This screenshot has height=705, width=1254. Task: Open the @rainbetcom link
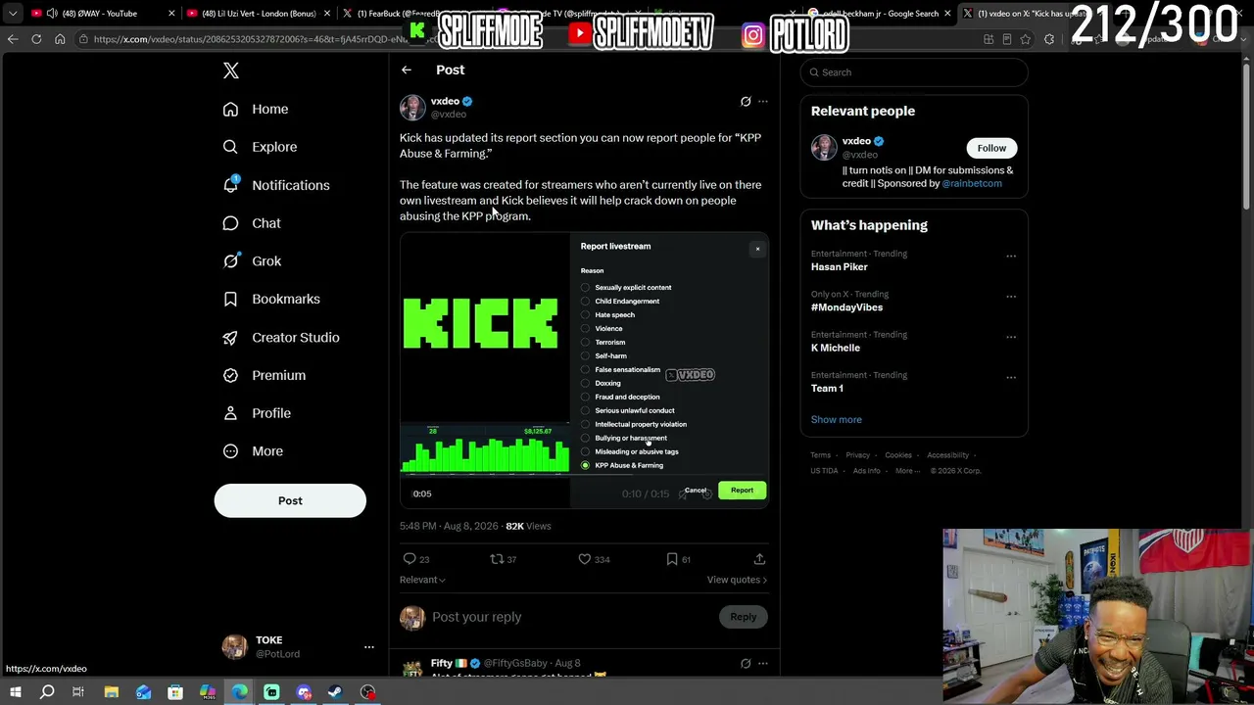[x=972, y=183]
